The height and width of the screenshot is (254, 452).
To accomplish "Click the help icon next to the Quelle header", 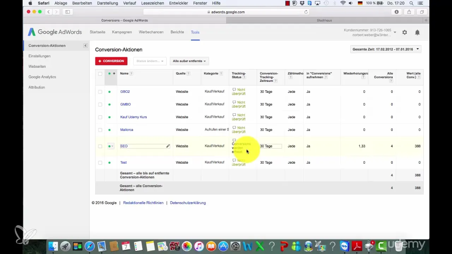I will tap(188, 74).
